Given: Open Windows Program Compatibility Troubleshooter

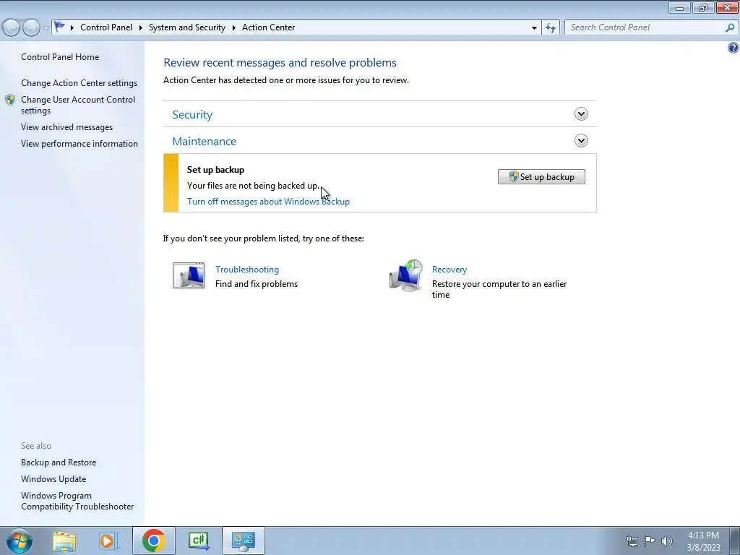Looking at the screenshot, I should tap(77, 502).
